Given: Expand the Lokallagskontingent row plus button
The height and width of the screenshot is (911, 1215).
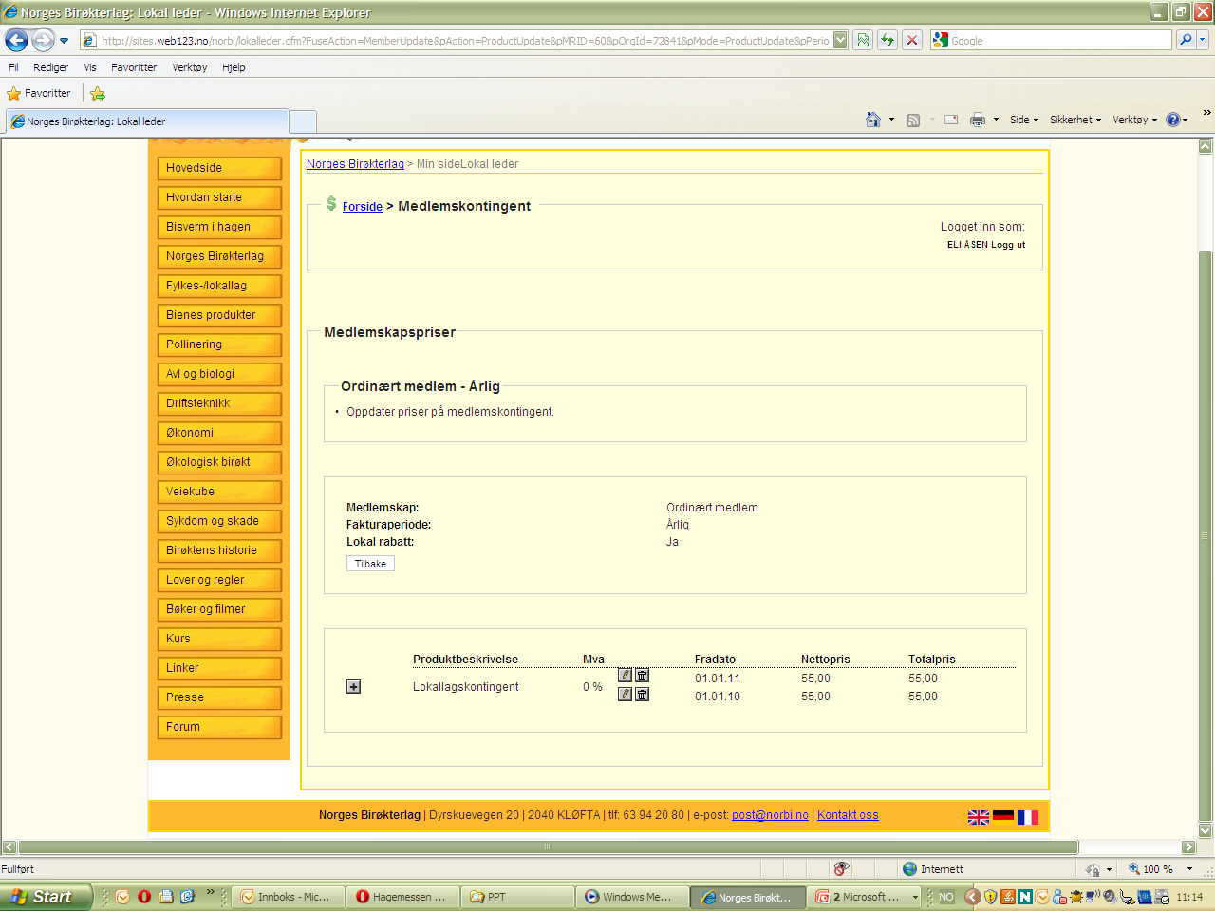Looking at the screenshot, I should 353,686.
